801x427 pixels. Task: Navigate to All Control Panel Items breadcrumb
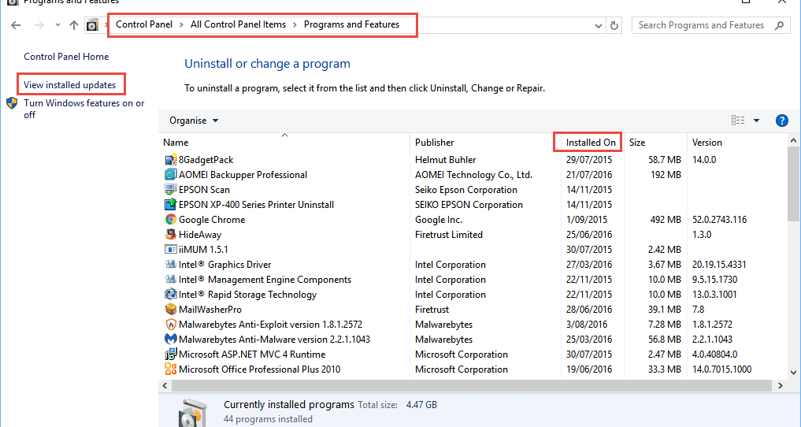(x=238, y=24)
